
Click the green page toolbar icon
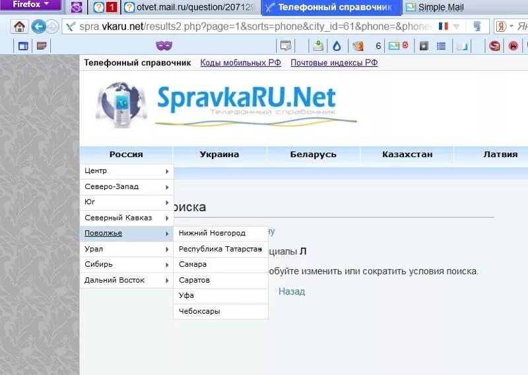[x=462, y=46]
